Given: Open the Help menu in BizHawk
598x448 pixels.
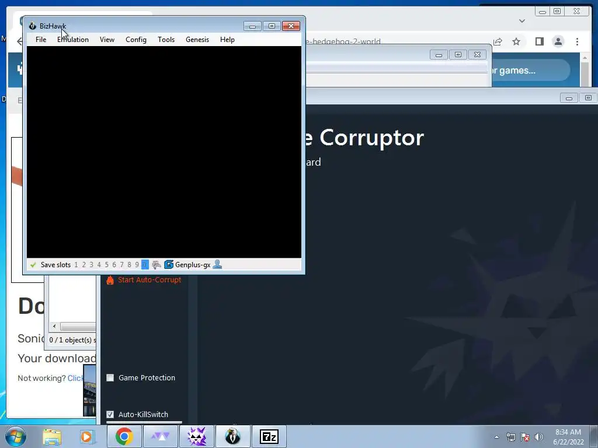Looking at the screenshot, I should [227, 40].
